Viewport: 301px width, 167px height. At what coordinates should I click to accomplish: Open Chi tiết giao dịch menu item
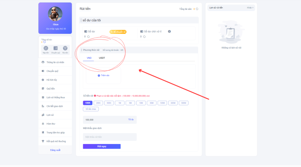point(55,106)
